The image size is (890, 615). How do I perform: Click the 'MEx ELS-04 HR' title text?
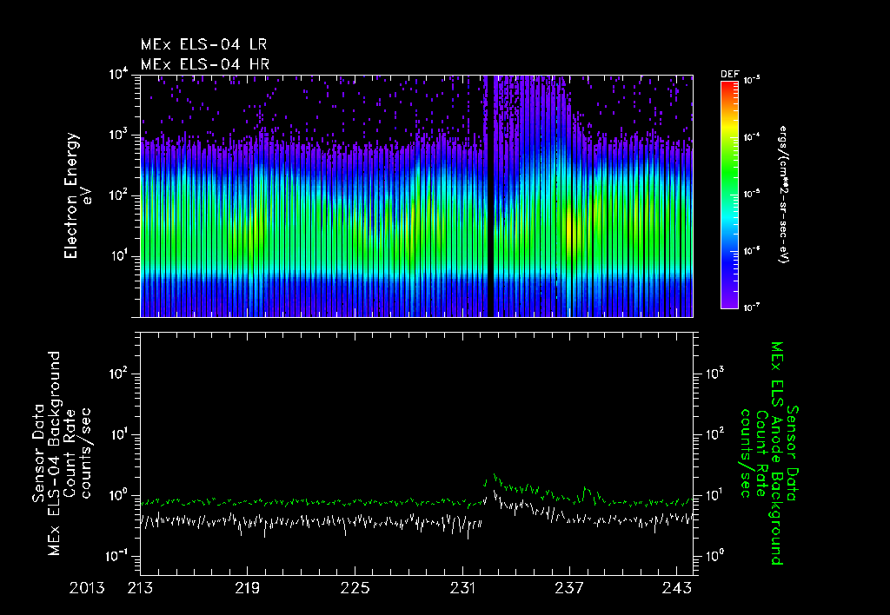pos(205,64)
